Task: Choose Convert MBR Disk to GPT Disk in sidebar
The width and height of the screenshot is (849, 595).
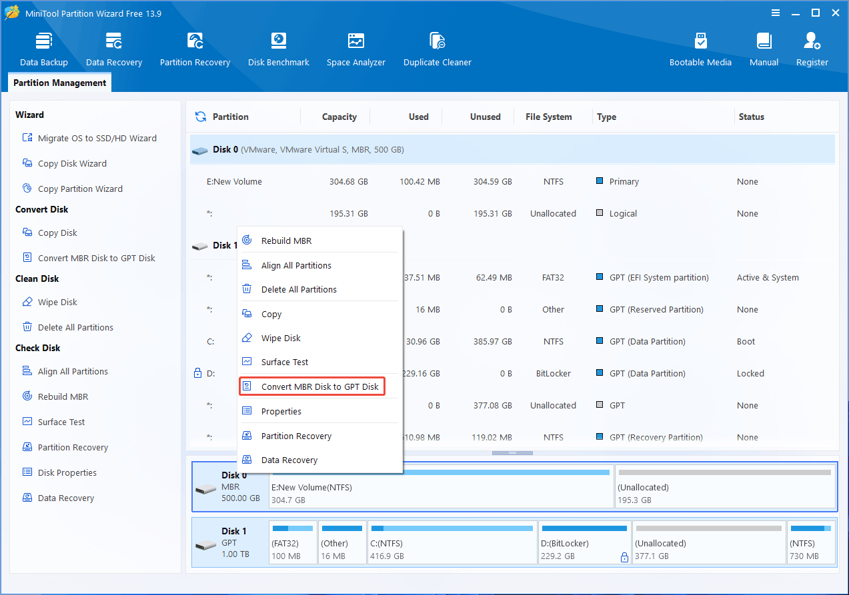Action: coord(89,258)
